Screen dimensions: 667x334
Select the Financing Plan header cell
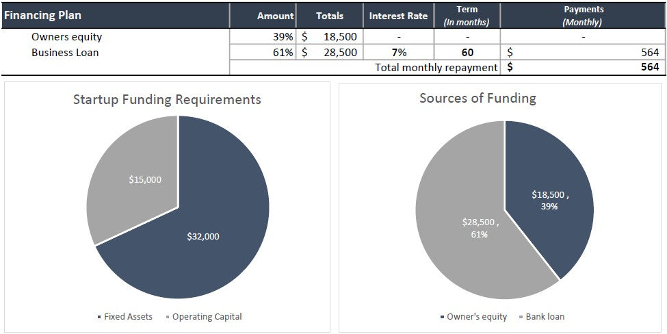[41, 15]
